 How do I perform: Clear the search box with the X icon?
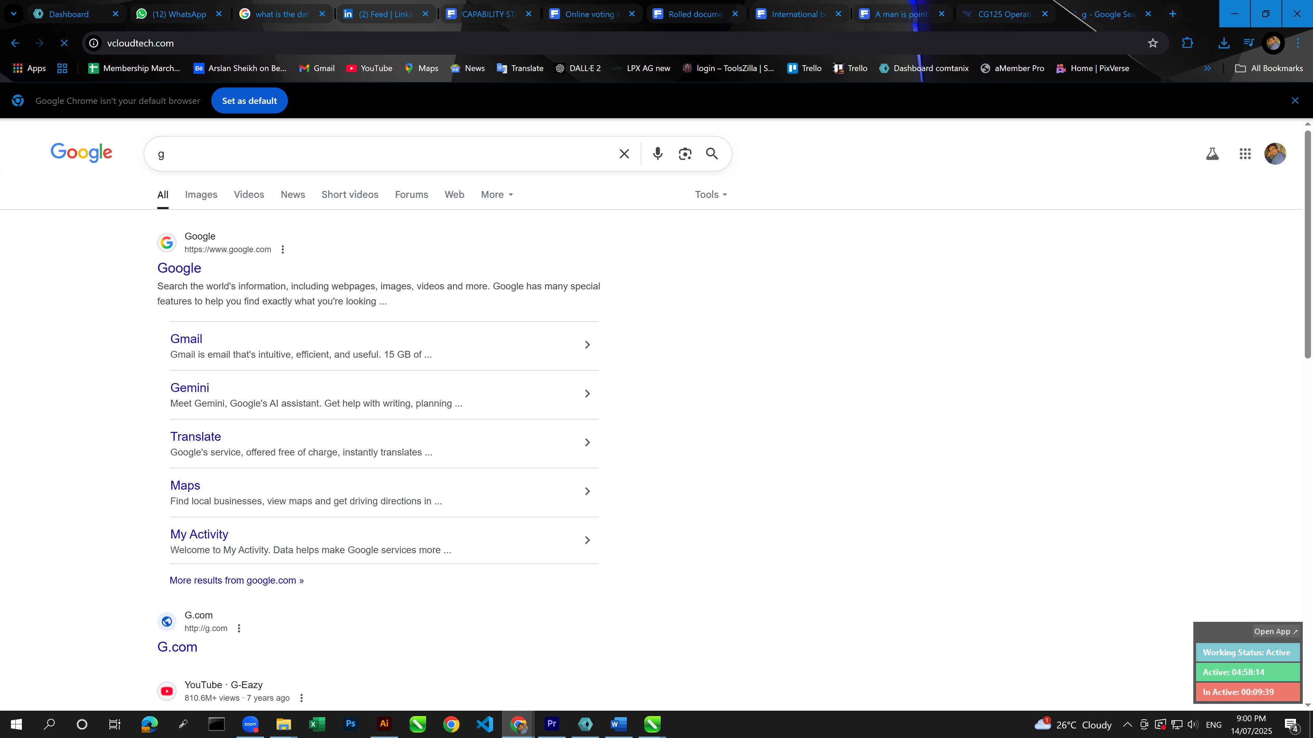point(624,153)
